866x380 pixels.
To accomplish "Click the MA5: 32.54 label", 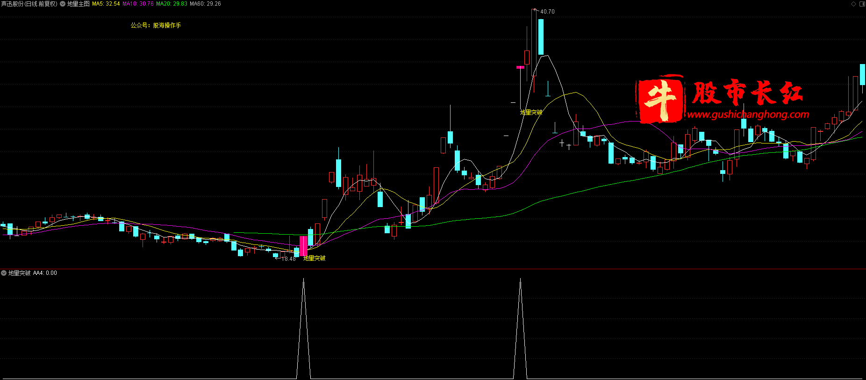I will pos(106,4).
